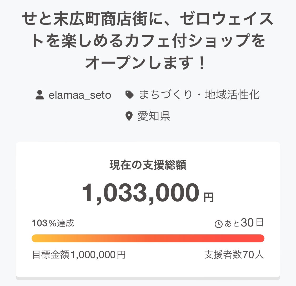This screenshot has height=286, width=296.
Task: Select the 愛知県 location link
Action: click(x=154, y=116)
